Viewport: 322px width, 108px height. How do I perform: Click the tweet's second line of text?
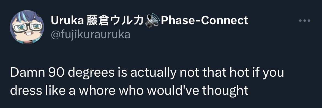point(129,90)
